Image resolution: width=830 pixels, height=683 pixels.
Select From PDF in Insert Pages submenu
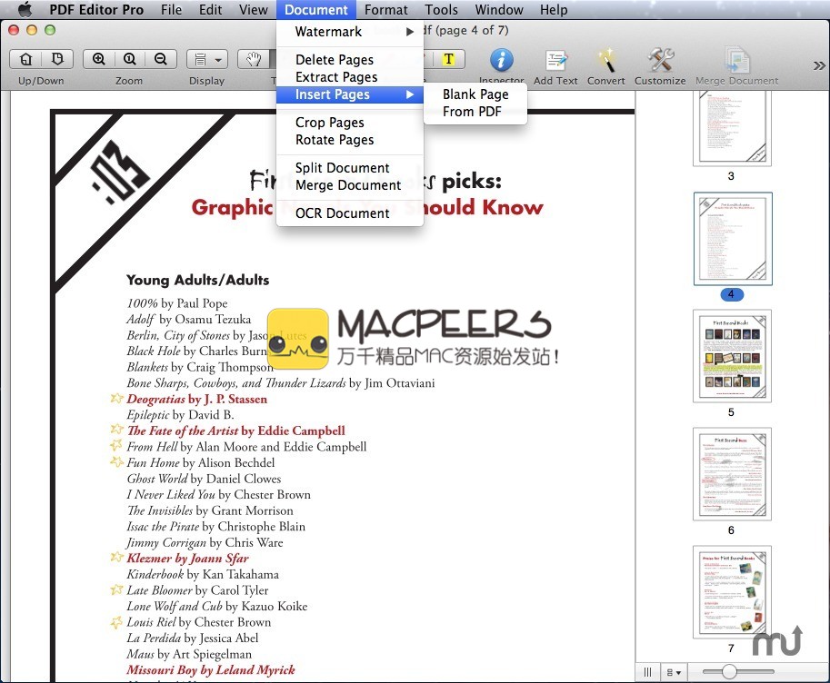(x=472, y=112)
